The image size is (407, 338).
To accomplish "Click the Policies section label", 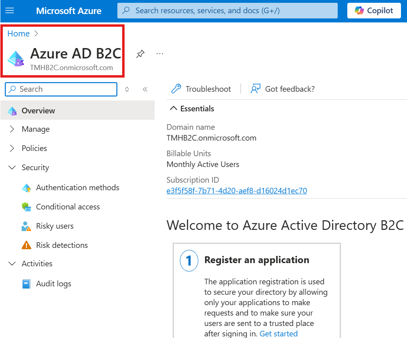I will click(x=34, y=149).
